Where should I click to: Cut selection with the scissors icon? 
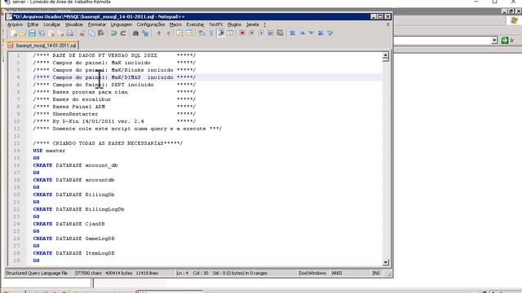pos(82,33)
